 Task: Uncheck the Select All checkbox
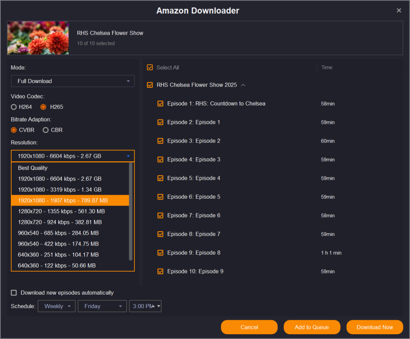coord(150,67)
